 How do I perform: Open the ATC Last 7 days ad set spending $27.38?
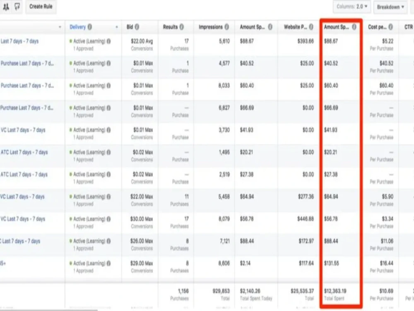(24, 175)
